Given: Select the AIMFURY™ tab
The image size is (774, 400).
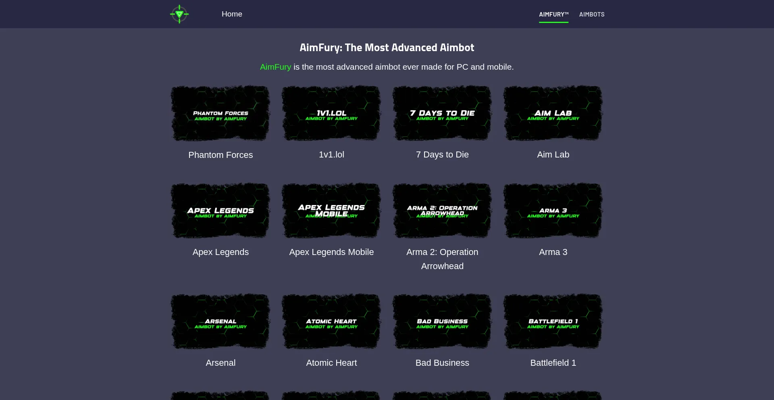Looking at the screenshot, I should click(554, 15).
